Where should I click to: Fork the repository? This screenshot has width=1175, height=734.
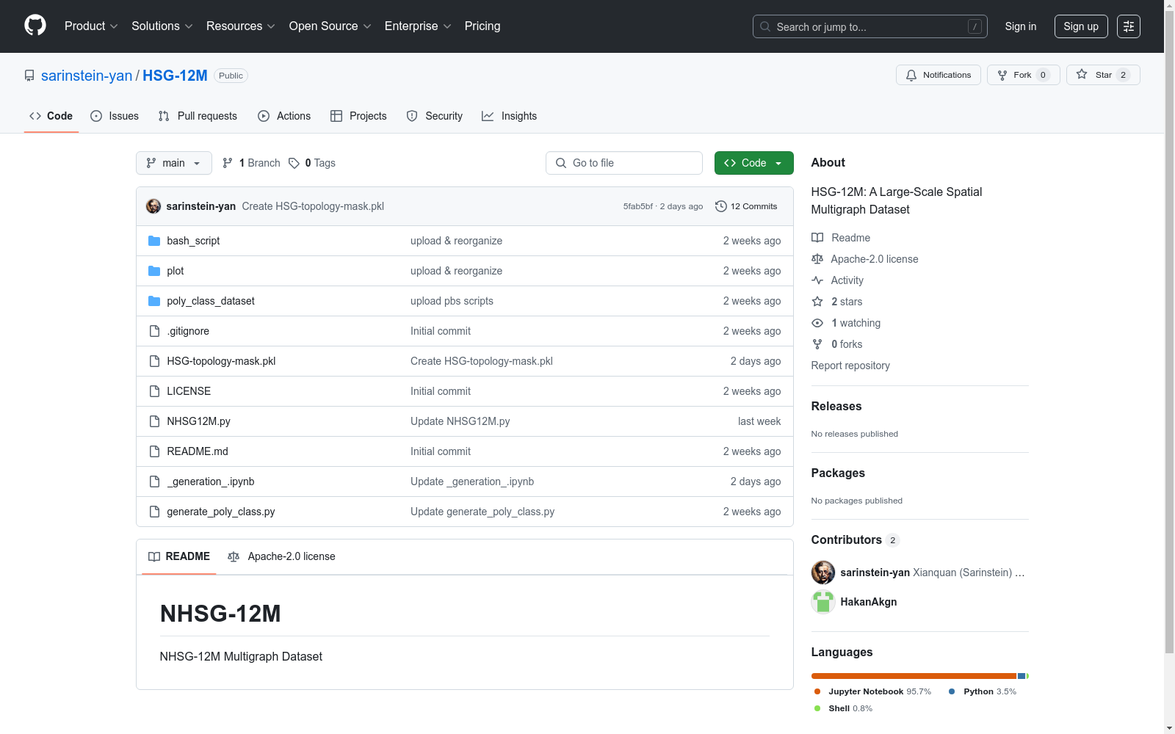(x=1024, y=75)
